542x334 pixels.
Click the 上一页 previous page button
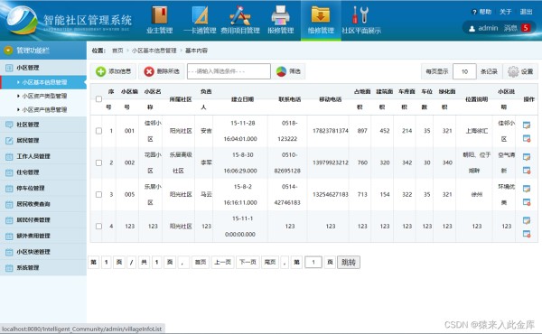(x=222, y=262)
